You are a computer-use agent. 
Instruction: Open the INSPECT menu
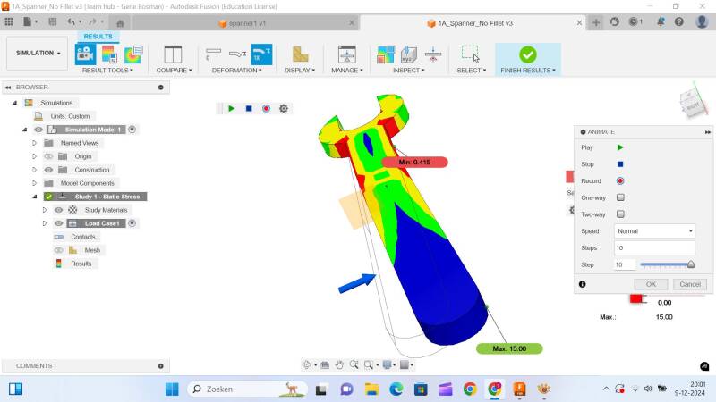(409, 71)
